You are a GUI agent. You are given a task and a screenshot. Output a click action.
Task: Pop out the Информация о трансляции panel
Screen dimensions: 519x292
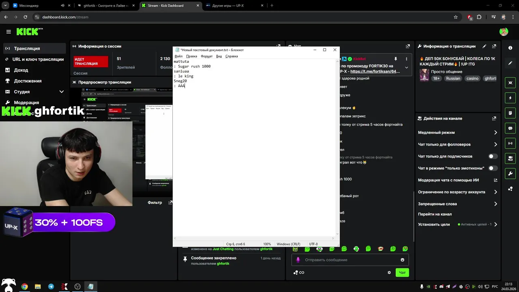pyautogui.click(x=494, y=46)
